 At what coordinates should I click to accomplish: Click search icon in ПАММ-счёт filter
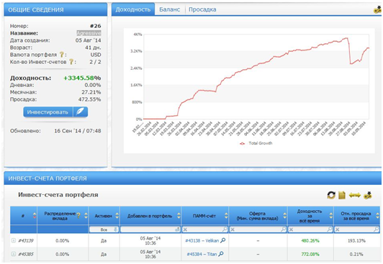(x=225, y=229)
